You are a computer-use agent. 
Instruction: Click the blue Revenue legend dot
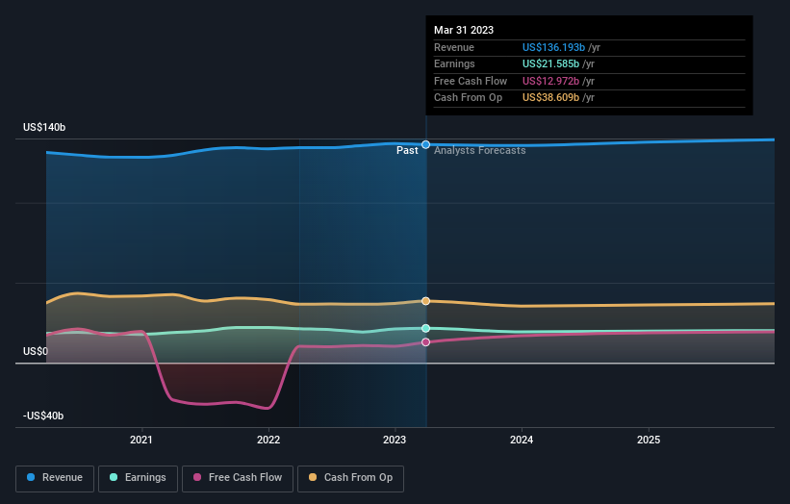click(31, 477)
